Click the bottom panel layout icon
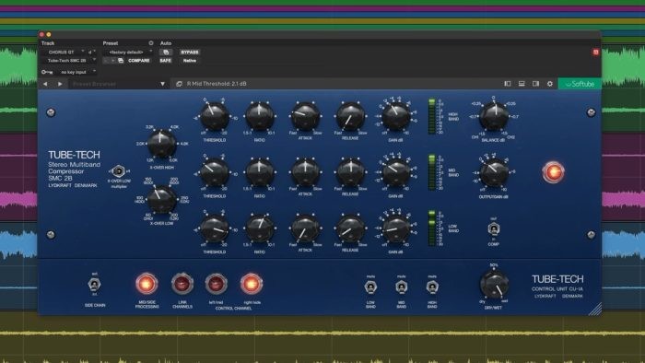The width and height of the screenshot is (645, 363). tap(522, 84)
